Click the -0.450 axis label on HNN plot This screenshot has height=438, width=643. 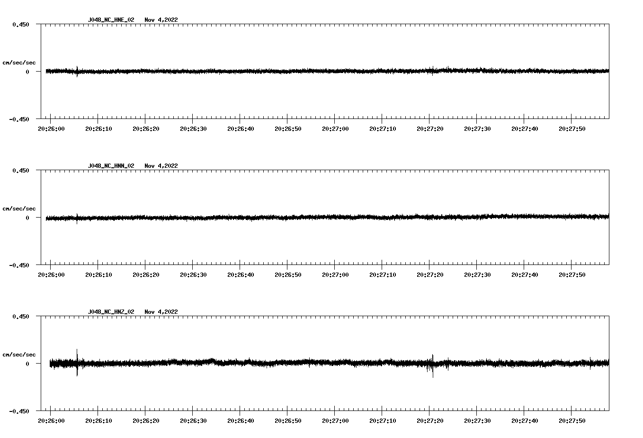pyautogui.click(x=19, y=265)
